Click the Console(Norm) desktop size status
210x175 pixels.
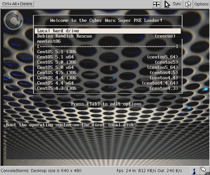pyautogui.click(x=41, y=170)
